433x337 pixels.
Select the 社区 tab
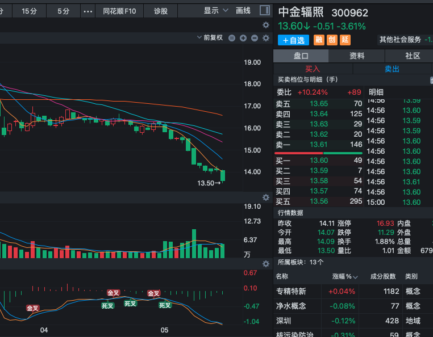413,56
